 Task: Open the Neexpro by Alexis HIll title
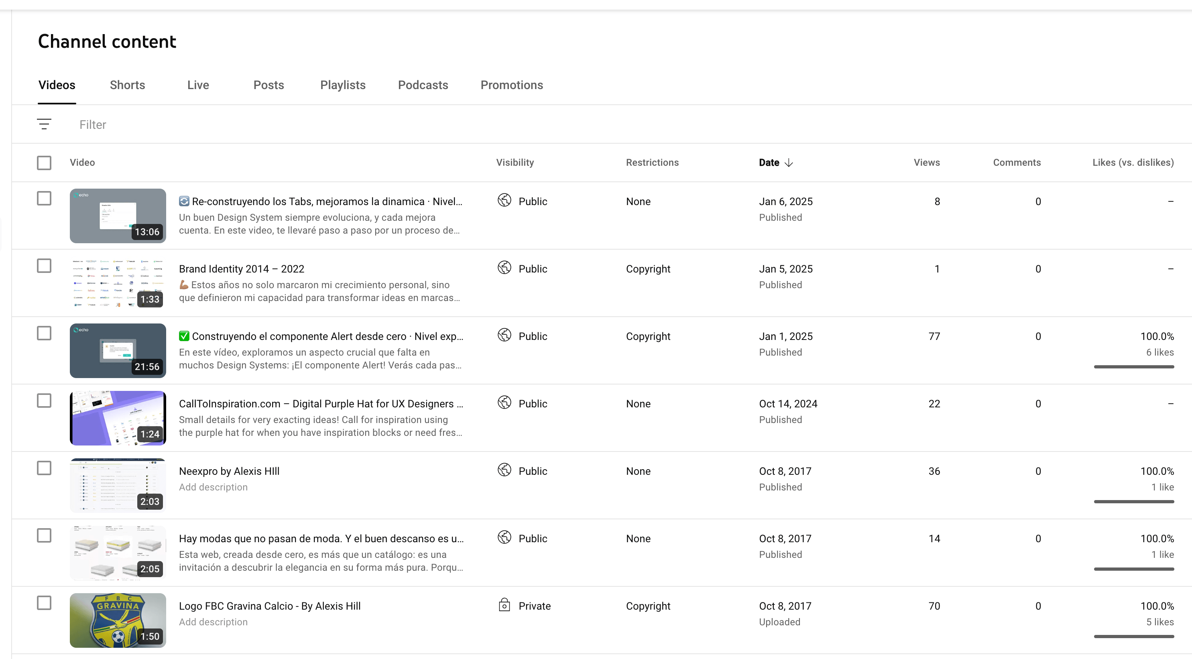(229, 471)
